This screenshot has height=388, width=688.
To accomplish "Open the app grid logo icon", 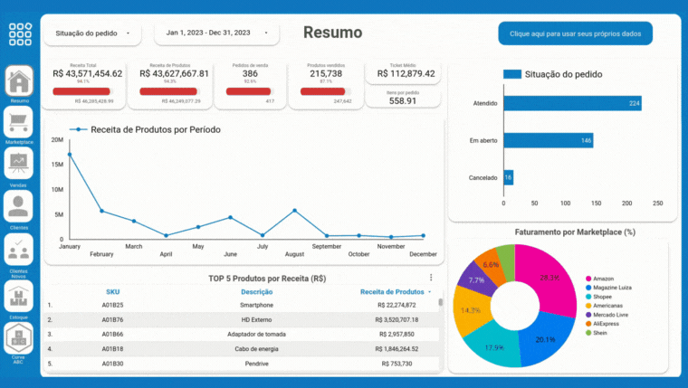I will tap(20, 33).
